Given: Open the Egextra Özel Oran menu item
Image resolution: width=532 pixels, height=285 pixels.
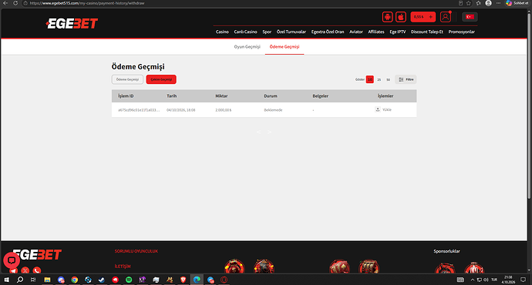Looking at the screenshot, I should (328, 32).
